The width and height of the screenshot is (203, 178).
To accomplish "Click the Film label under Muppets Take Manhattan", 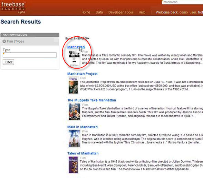I will [x=85, y=105].
